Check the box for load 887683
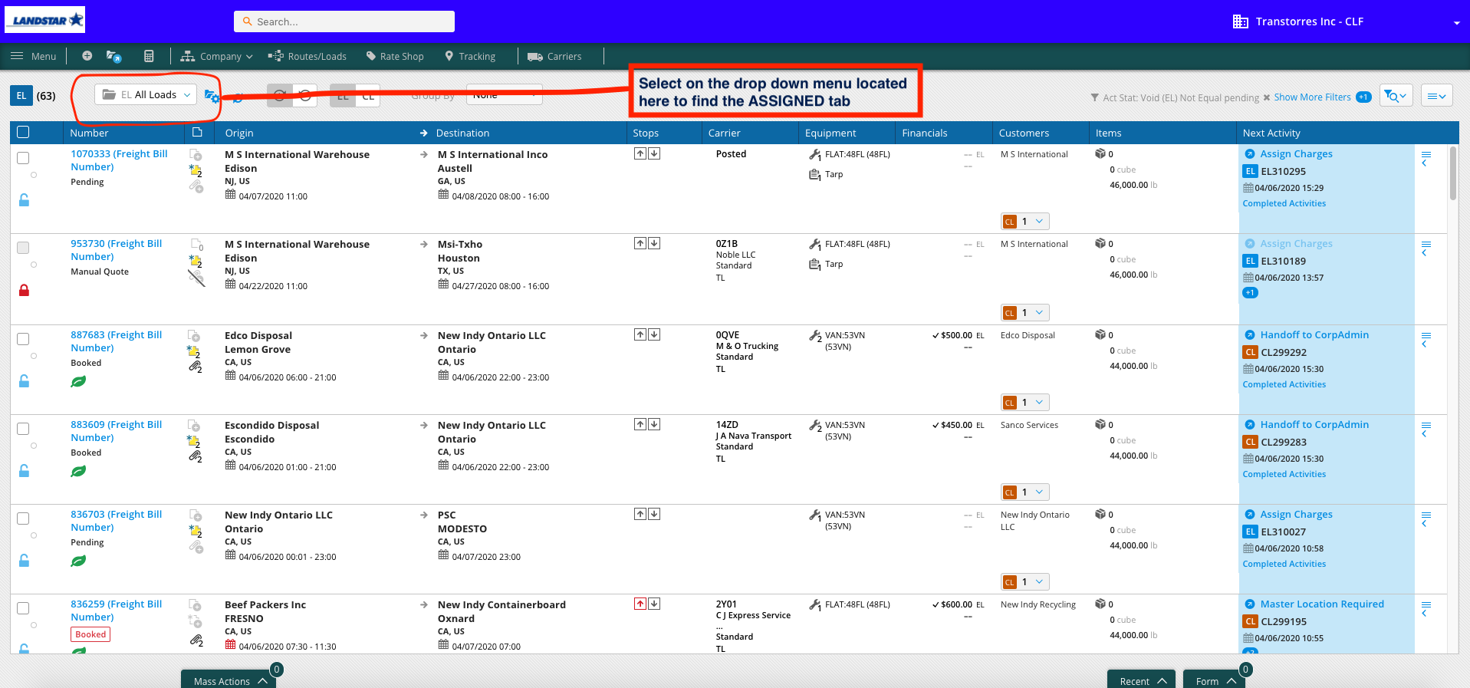This screenshot has width=1470, height=688. click(x=23, y=339)
